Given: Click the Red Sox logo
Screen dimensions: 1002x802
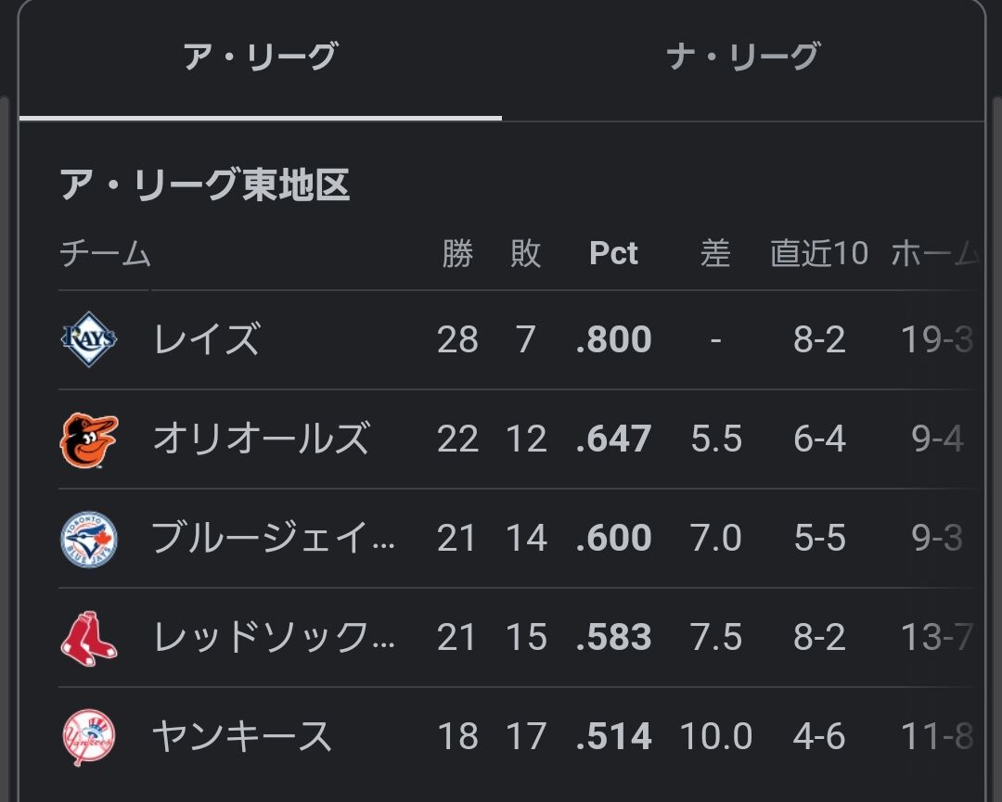Looking at the screenshot, I should tap(89, 638).
